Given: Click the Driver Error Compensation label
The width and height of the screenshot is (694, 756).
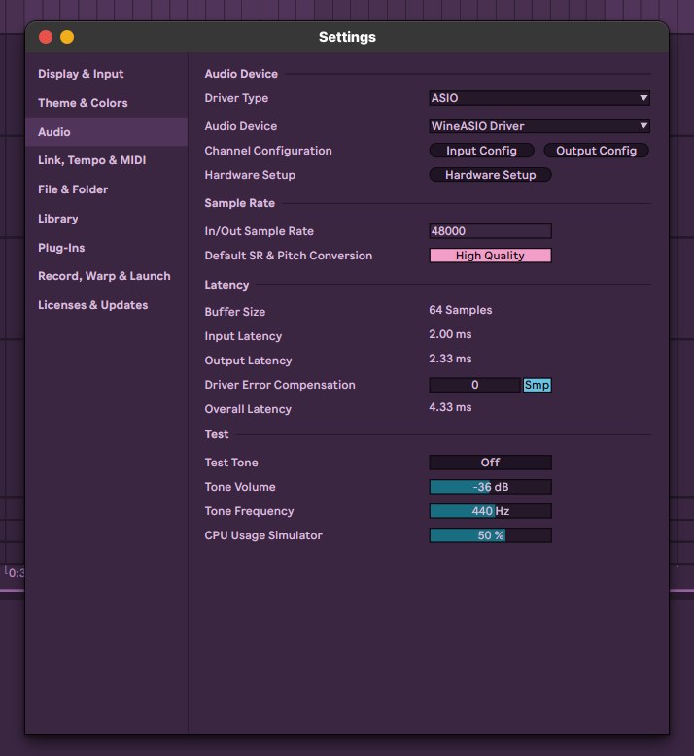Looking at the screenshot, I should coord(280,385).
